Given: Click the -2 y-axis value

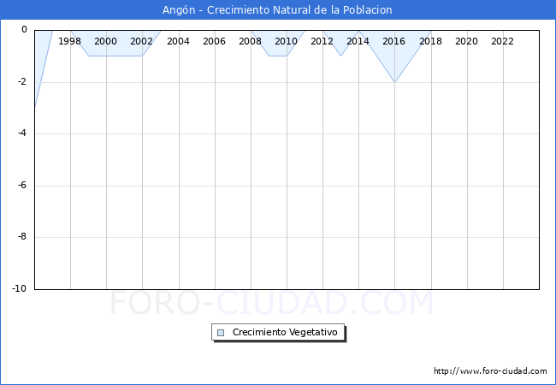Looking at the screenshot, I should (x=22, y=82).
